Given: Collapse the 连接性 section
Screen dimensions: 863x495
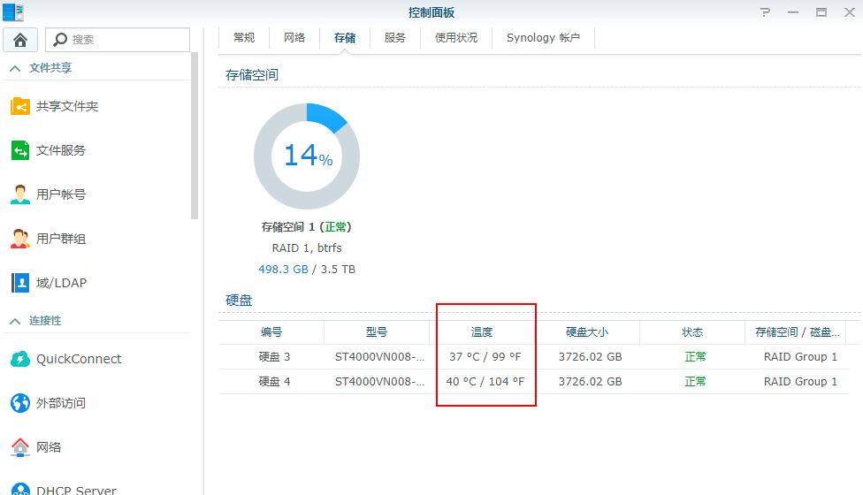Looking at the screenshot, I should coord(15,321).
